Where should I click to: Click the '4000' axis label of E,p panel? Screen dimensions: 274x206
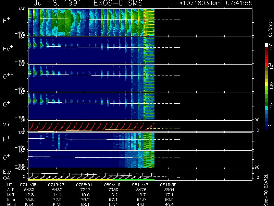tap(21, 168)
